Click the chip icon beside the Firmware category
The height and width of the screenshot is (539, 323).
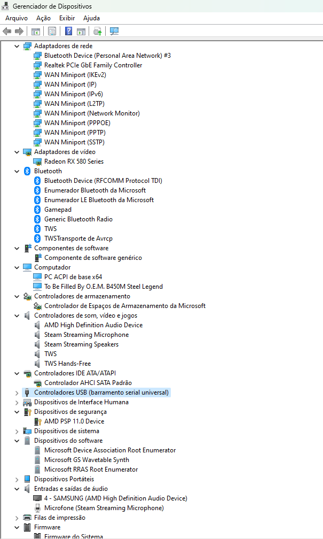[27, 527]
